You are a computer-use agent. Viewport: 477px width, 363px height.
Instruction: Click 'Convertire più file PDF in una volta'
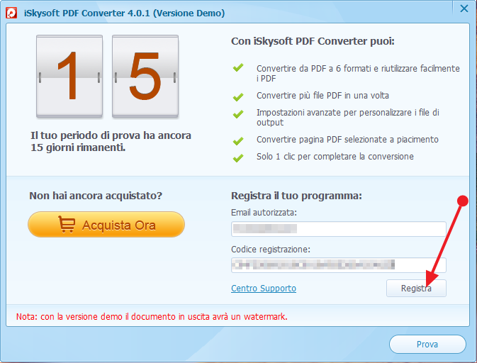(x=322, y=96)
